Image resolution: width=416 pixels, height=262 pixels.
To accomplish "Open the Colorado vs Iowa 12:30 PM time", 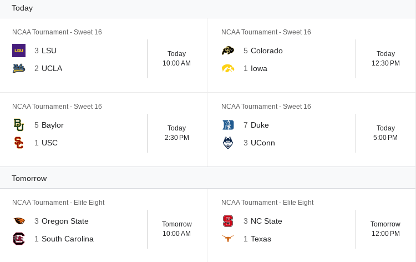I will [x=385, y=58].
